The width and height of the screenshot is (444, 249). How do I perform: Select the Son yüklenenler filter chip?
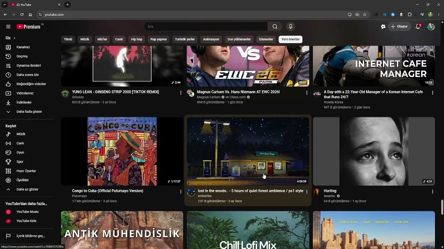point(239,39)
